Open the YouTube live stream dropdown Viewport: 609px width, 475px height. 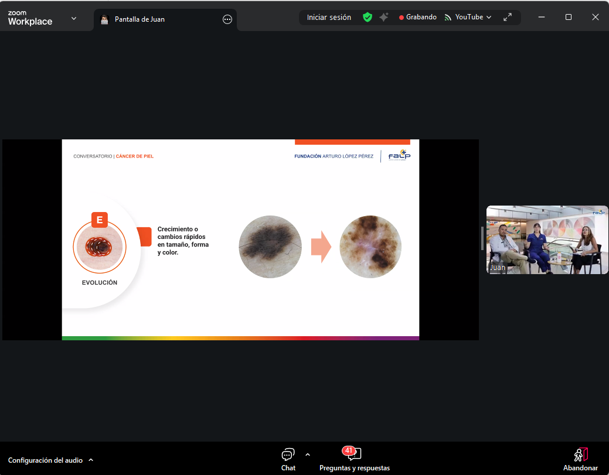pyautogui.click(x=468, y=18)
